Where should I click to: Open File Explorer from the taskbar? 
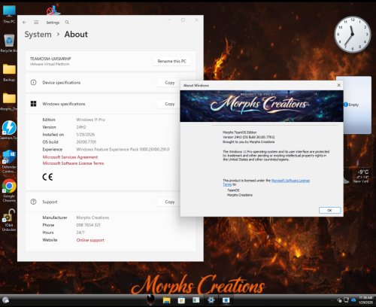point(167,300)
